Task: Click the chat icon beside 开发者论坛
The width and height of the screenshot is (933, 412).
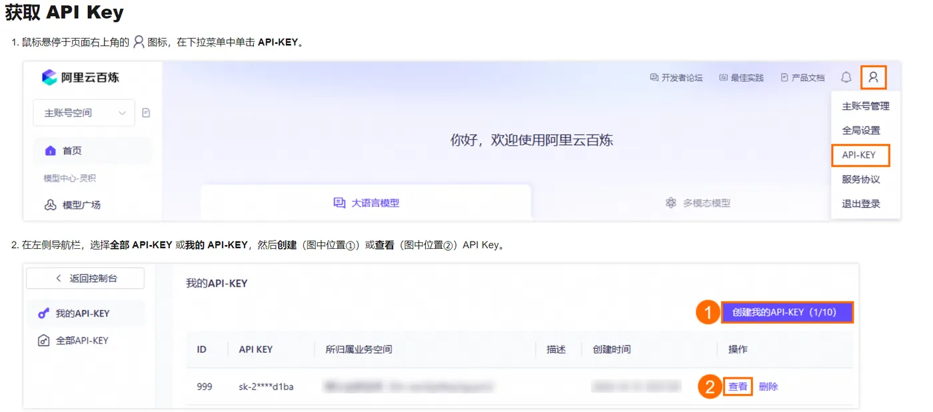Action: pos(654,78)
